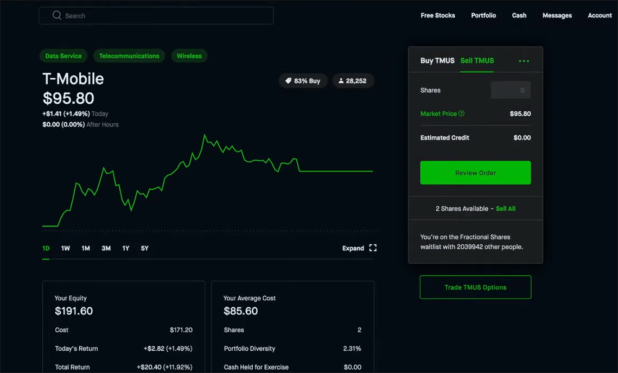Click the T-Mobile stock title
Screen dimensions: 618x373
click(73, 79)
